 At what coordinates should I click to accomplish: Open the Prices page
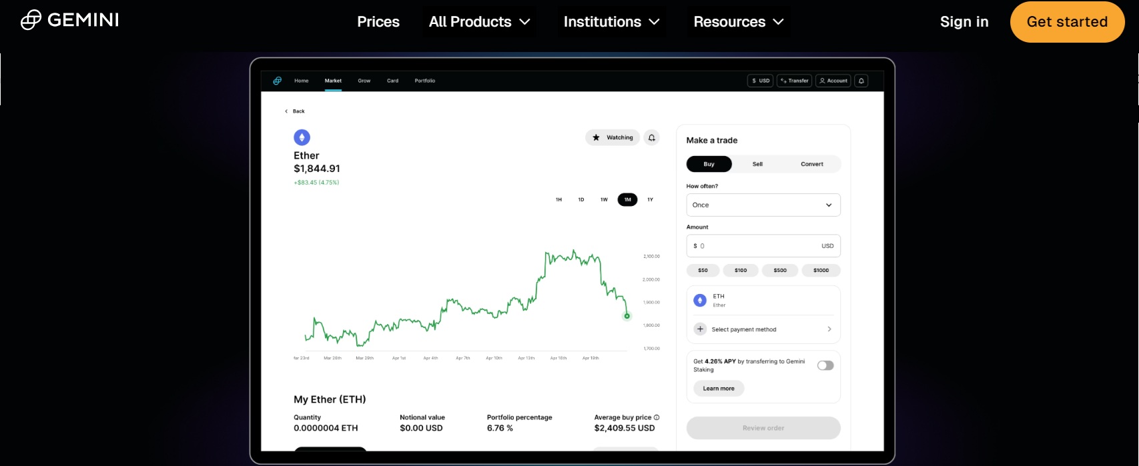pos(378,21)
